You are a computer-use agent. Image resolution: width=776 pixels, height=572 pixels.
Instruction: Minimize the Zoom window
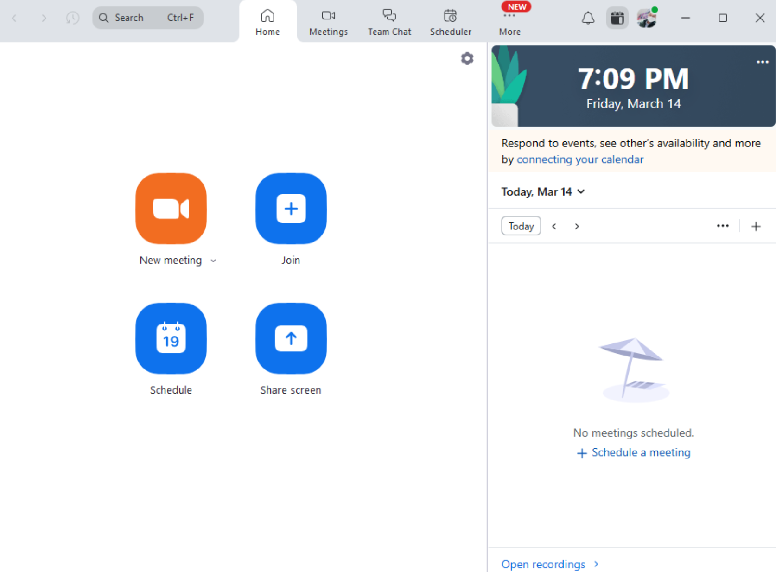click(x=686, y=18)
